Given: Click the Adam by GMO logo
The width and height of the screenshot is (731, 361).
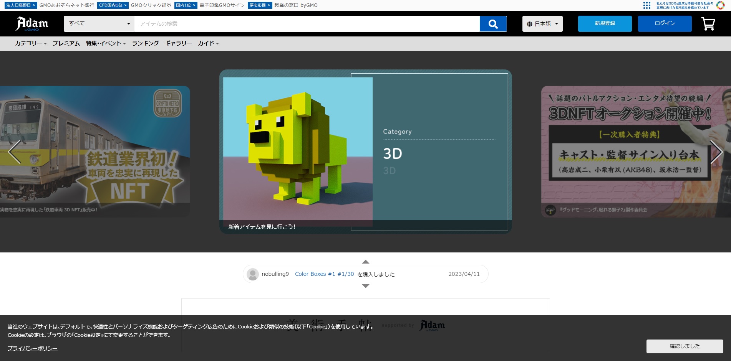Looking at the screenshot, I should [32, 23].
